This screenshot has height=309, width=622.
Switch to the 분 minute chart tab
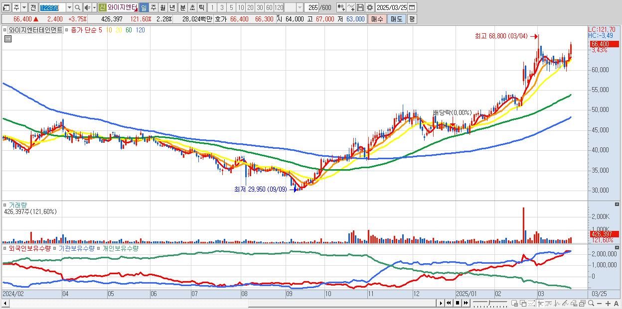point(182,7)
